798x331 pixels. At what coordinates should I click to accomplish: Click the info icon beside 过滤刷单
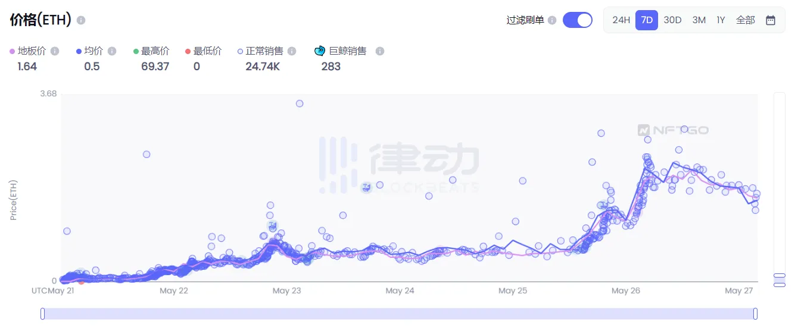point(552,20)
